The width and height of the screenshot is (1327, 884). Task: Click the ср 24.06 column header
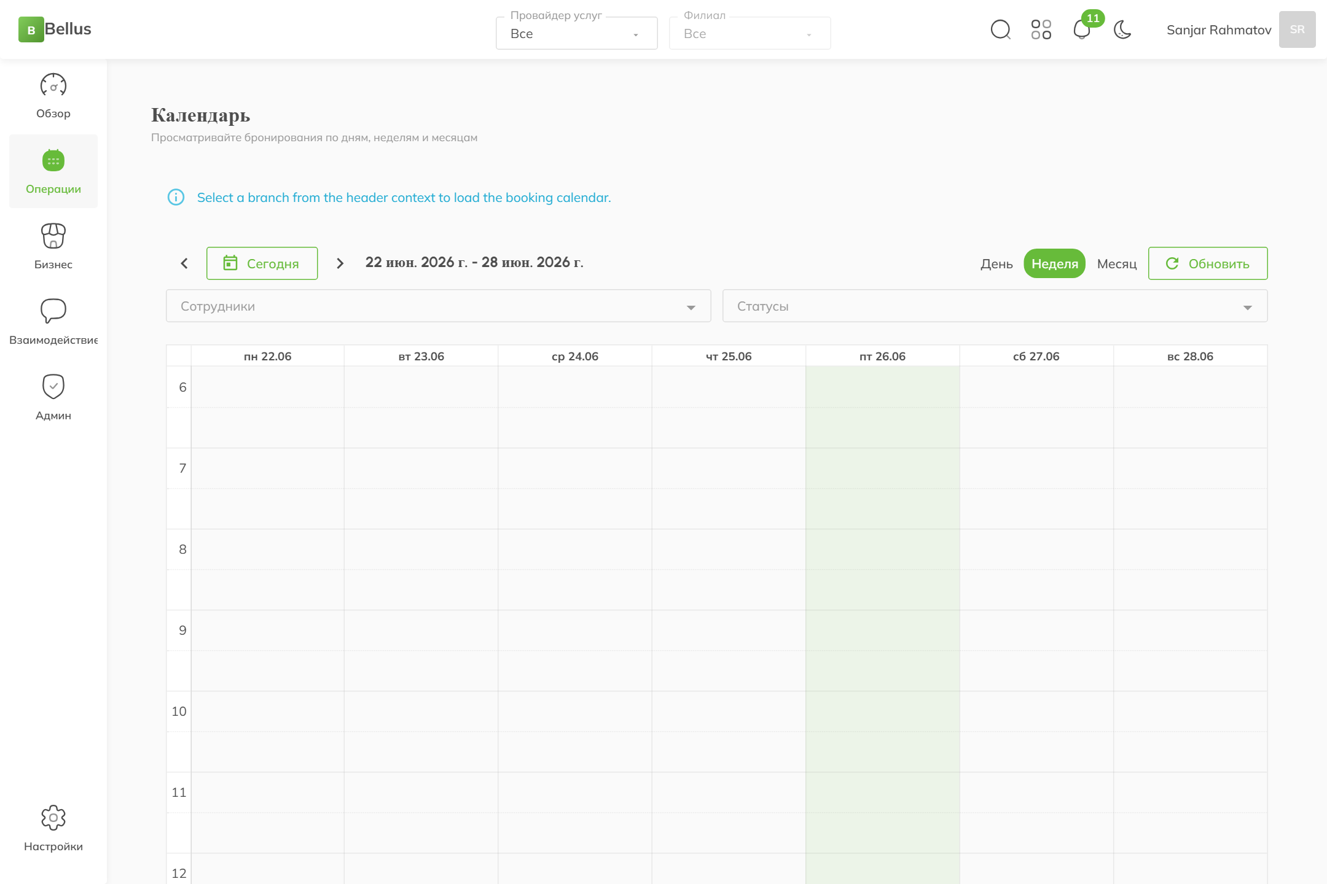[575, 357]
